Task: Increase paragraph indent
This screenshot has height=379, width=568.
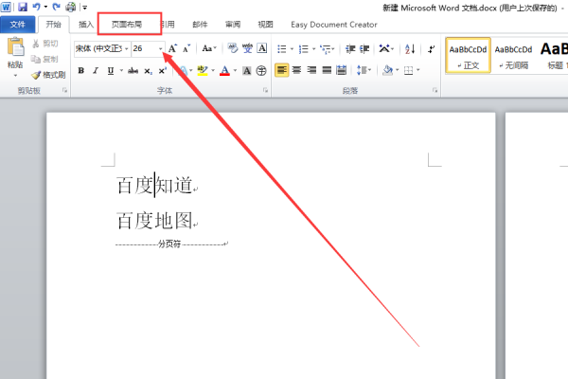Action: [364, 48]
